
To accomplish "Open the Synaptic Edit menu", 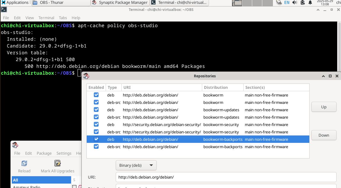I will pyautogui.click(x=28, y=153).
